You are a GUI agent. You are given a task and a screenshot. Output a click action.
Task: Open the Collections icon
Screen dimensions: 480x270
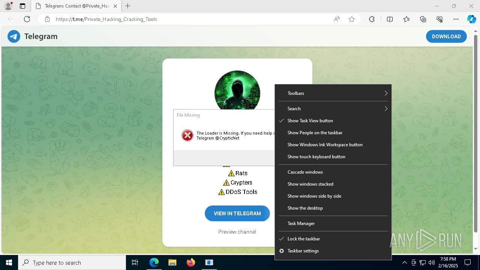pos(423,19)
